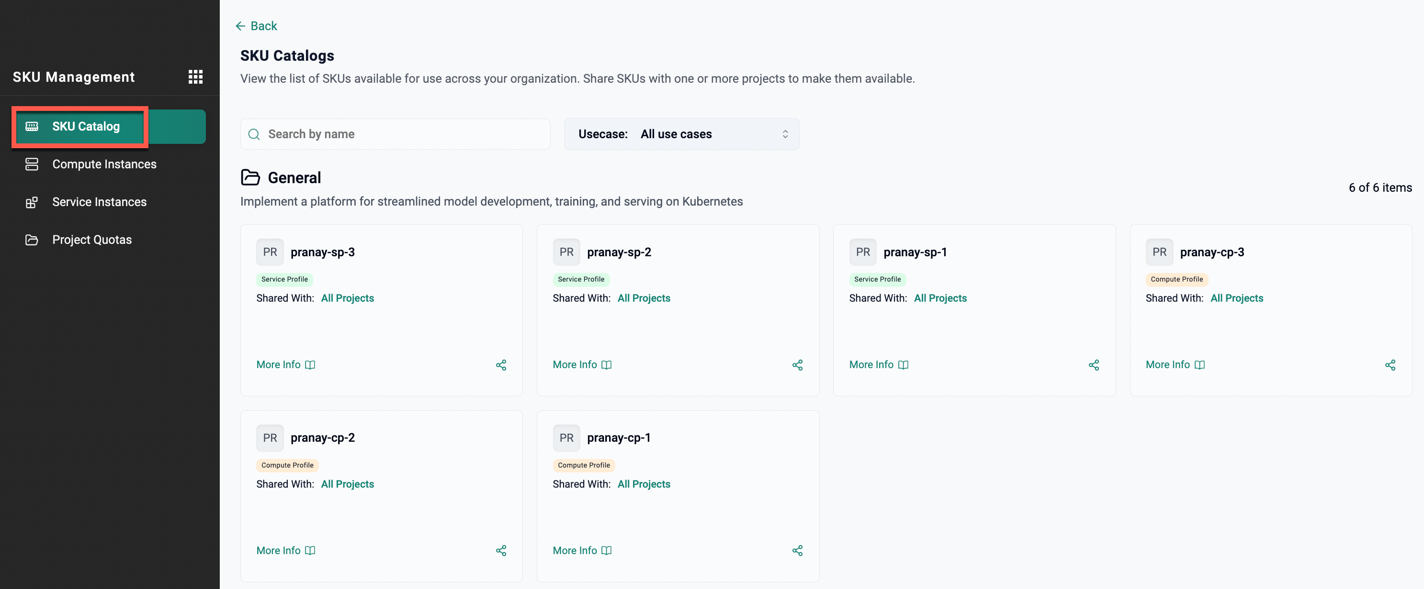Click the share icon on pranay-sp-3 card
This screenshot has width=1424, height=589.
pyautogui.click(x=501, y=365)
